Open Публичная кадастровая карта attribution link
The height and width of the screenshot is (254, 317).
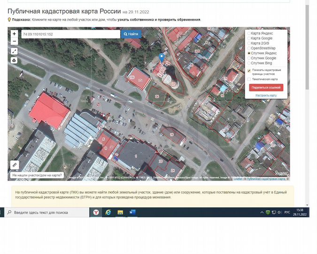266,179
